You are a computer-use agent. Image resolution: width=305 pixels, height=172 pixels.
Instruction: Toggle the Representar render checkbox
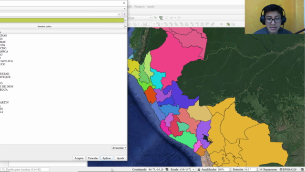pos(261,170)
